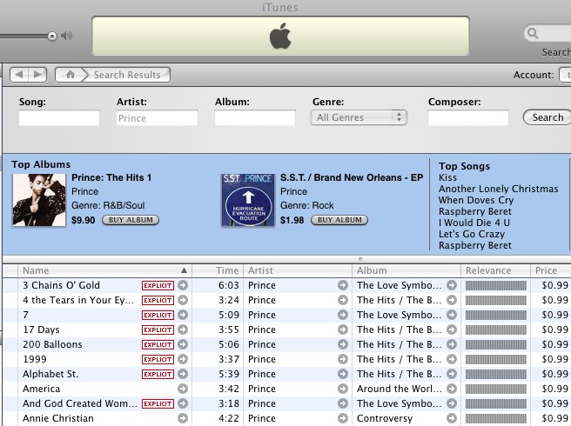Viewport: 571px width, 426px height.
Task: Click the Album column header
Action: 406,270
